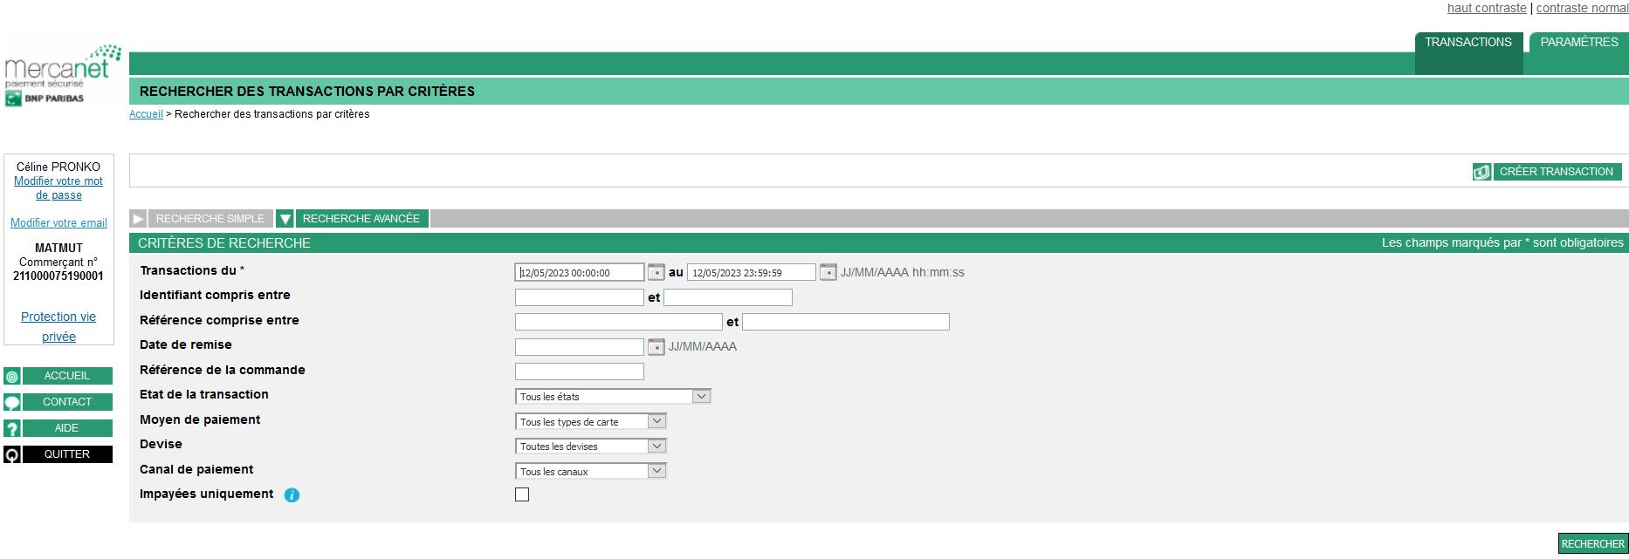The image size is (1629, 559).
Task: Click the CRÉER TRANSACTION button
Action: [x=1557, y=172]
